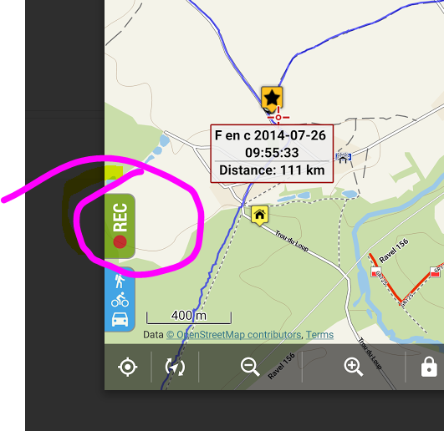Select the car activity icon
The height and width of the screenshot is (431, 444).
pyautogui.click(x=120, y=320)
